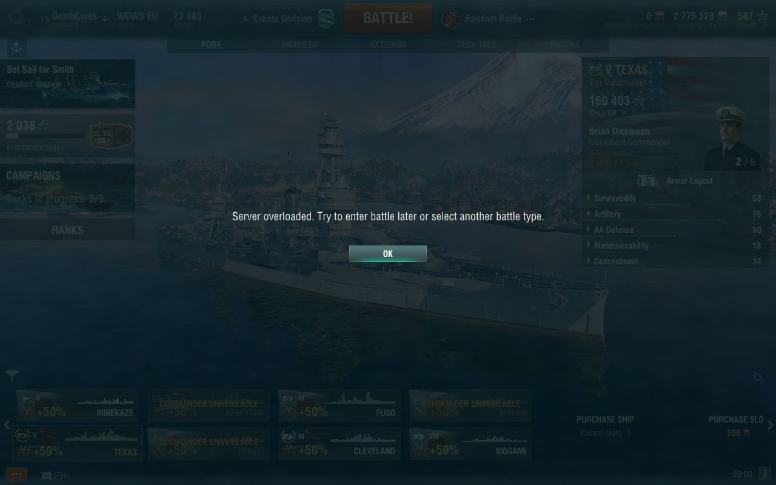Screen dimensions: 776x485
Task: Select the division emblem icon
Action: tap(326, 19)
